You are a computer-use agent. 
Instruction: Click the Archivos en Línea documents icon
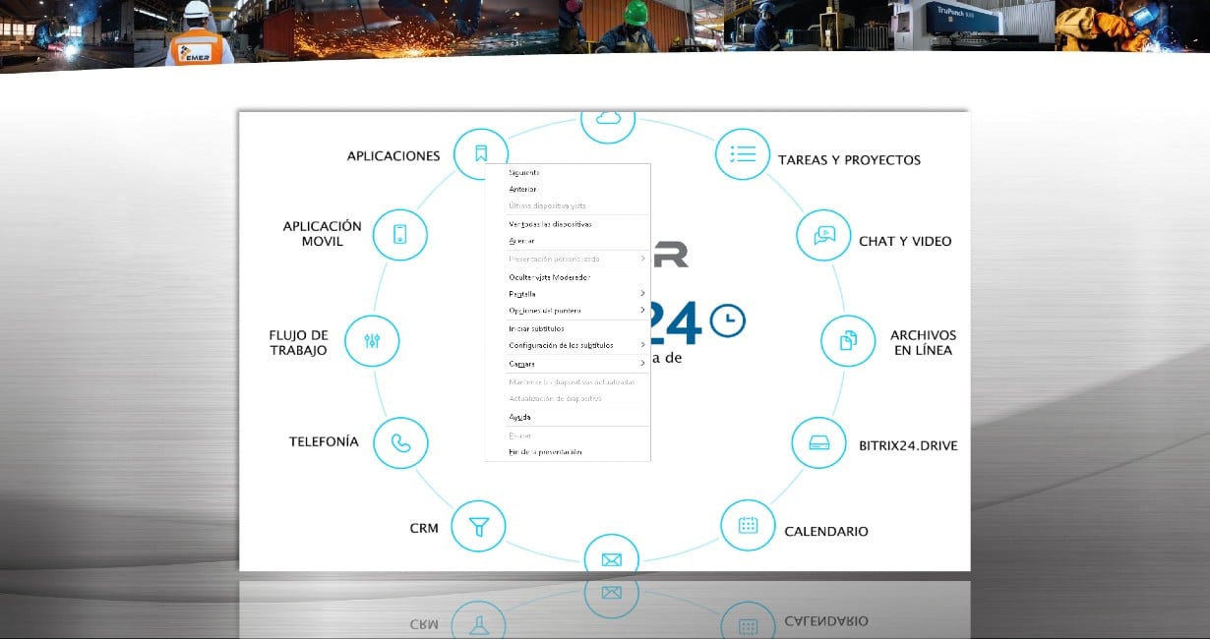pos(848,341)
